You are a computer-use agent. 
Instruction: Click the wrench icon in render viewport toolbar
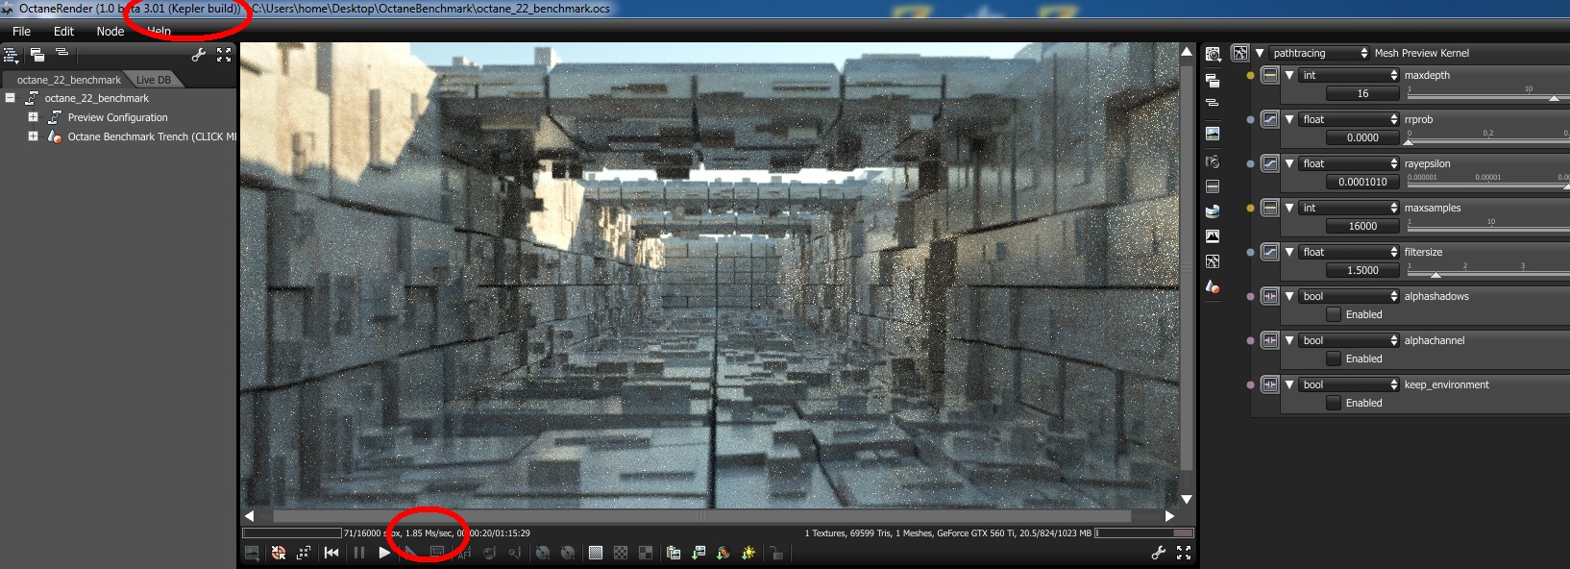1159,553
